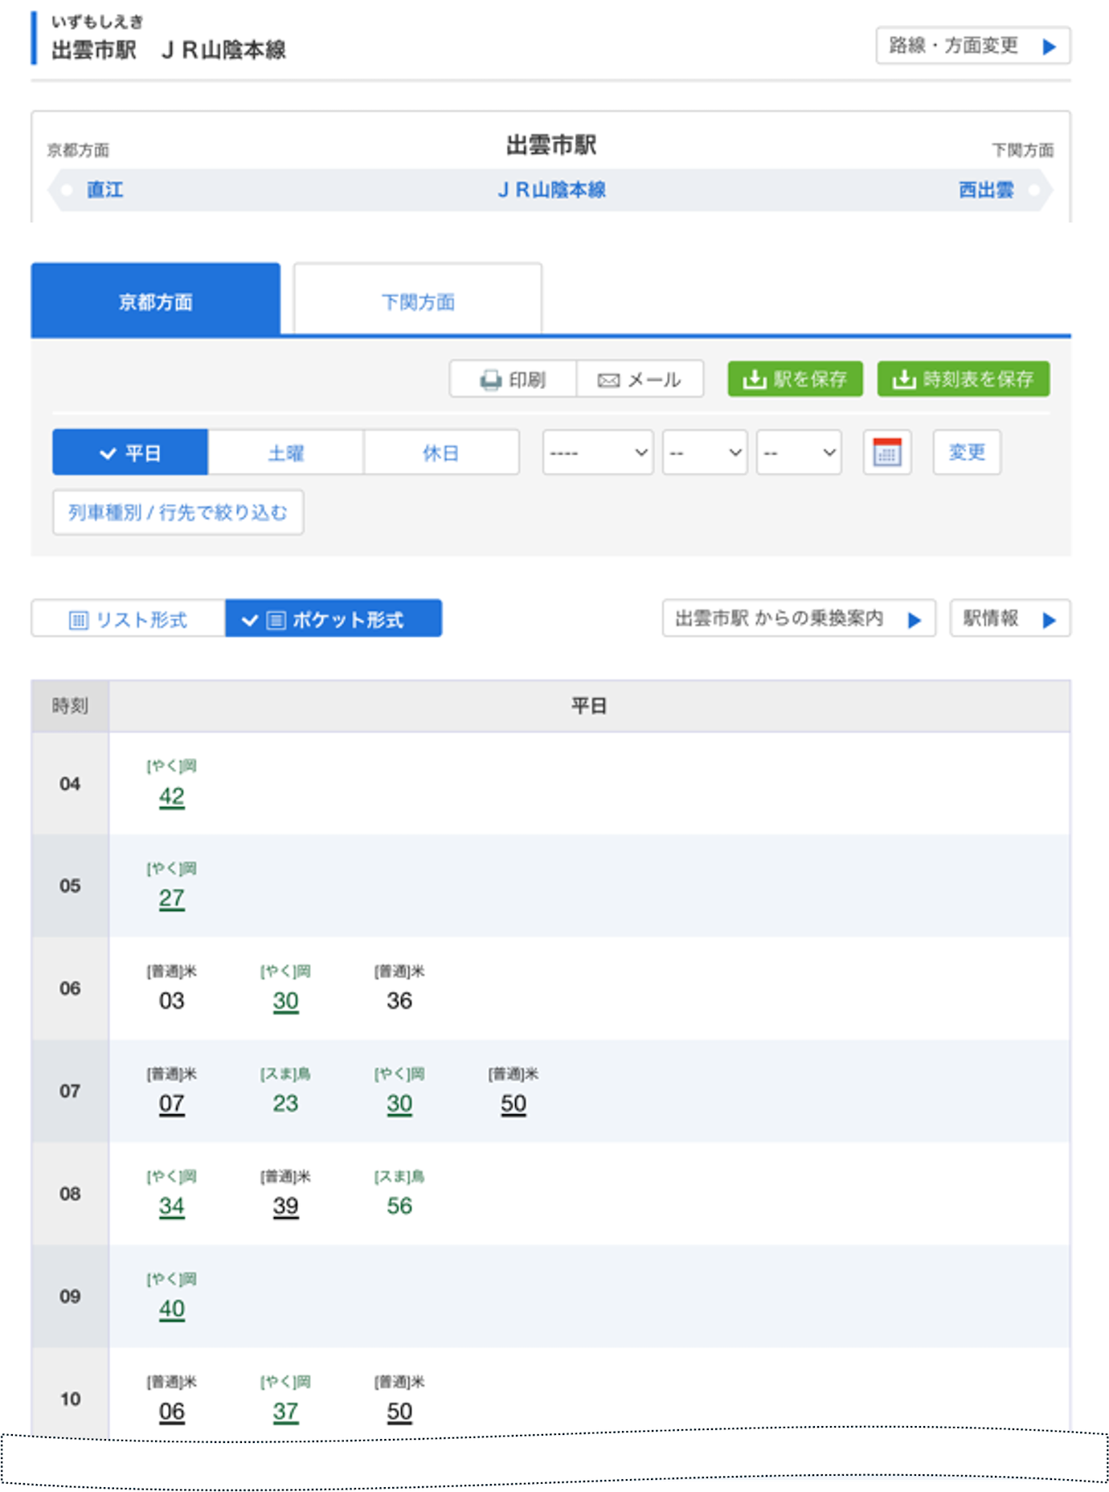1109x1492 pixels.
Task: Open the 04:42 departure
Action: pos(172,797)
